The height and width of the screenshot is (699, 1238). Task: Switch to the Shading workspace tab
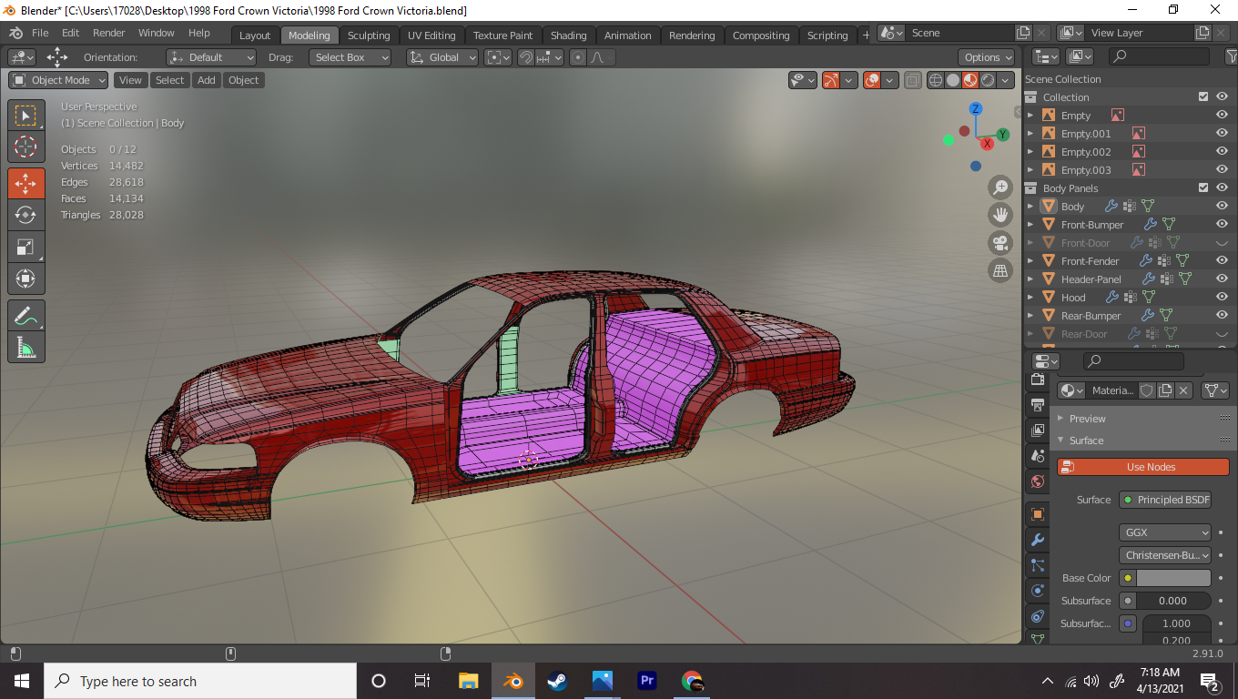[x=568, y=35]
